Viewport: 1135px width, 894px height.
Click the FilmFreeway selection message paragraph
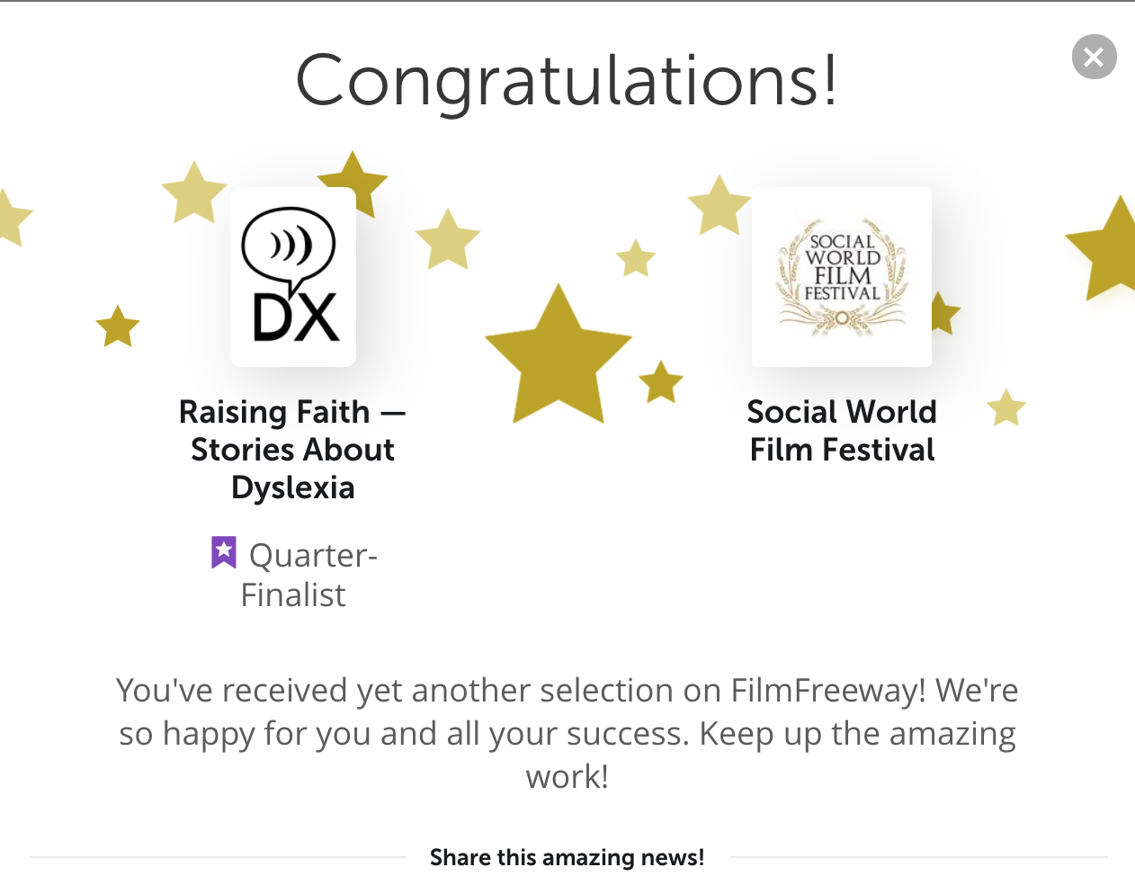coord(567,733)
